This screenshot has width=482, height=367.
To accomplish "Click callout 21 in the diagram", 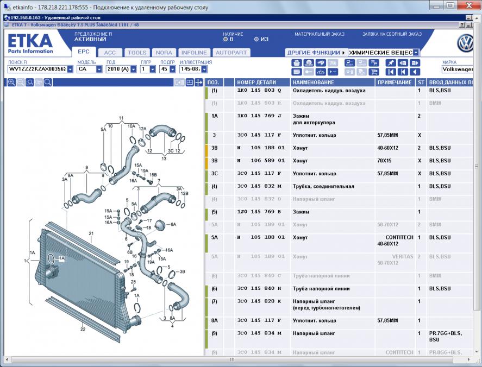I will pos(91,233).
